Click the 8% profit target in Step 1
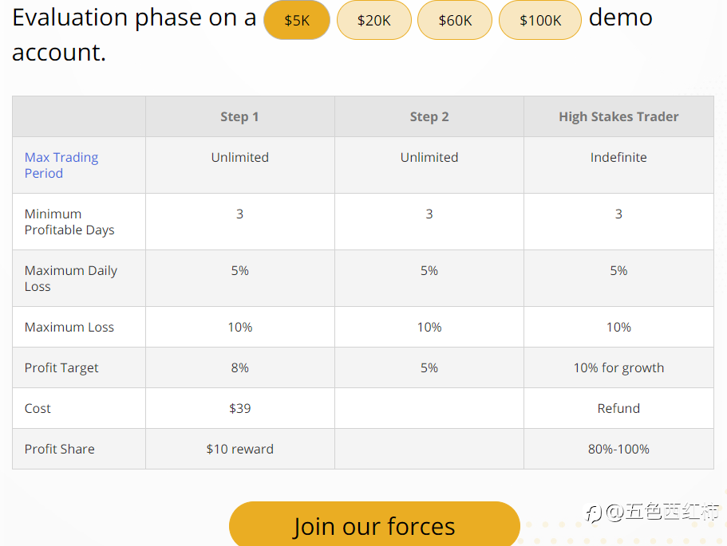 (x=239, y=367)
